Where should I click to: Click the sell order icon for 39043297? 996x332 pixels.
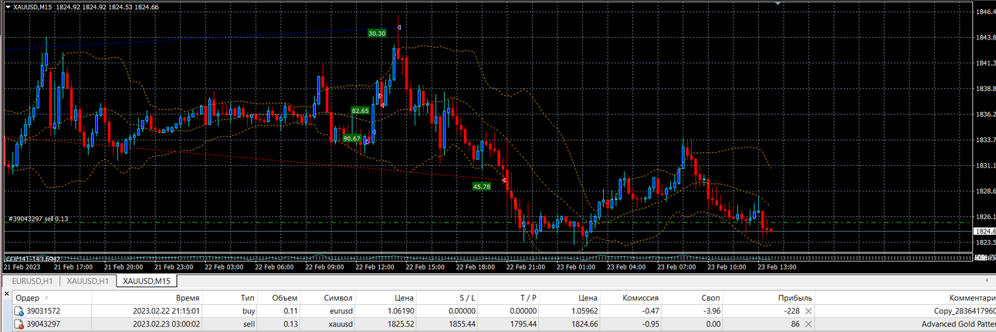click(19, 324)
